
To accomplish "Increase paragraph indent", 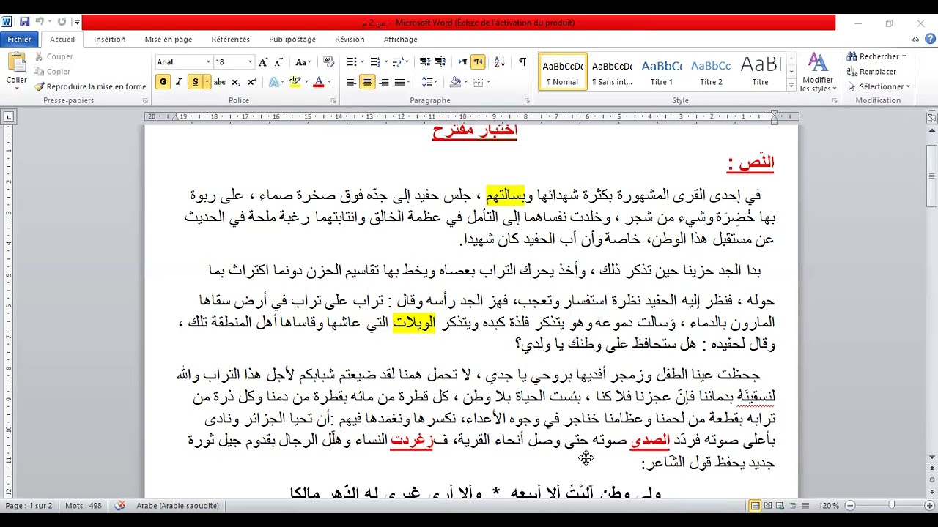I will 440,62.
